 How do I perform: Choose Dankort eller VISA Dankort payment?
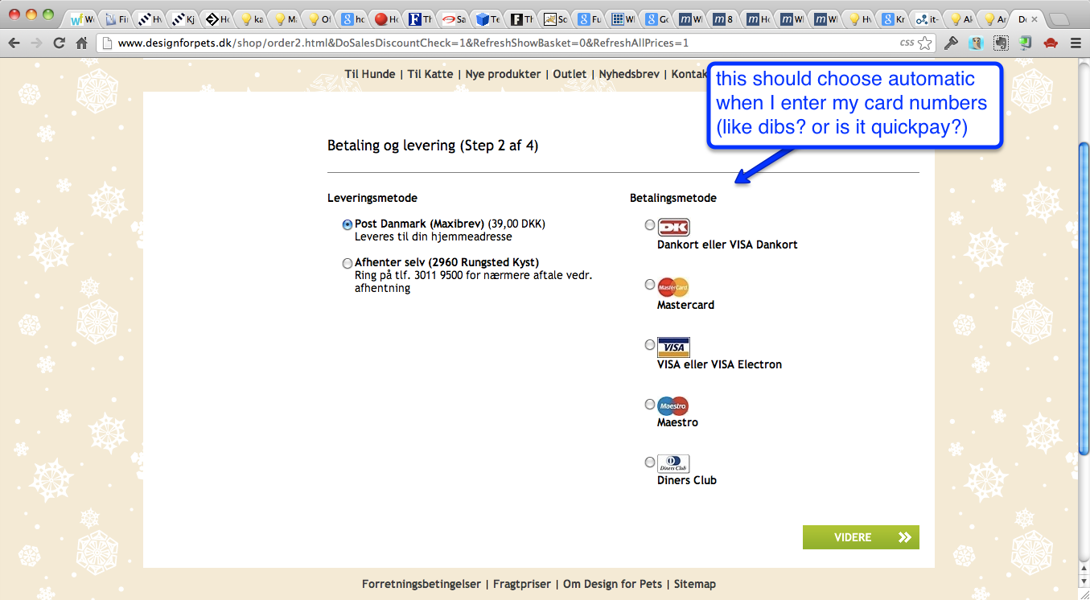coord(650,225)
